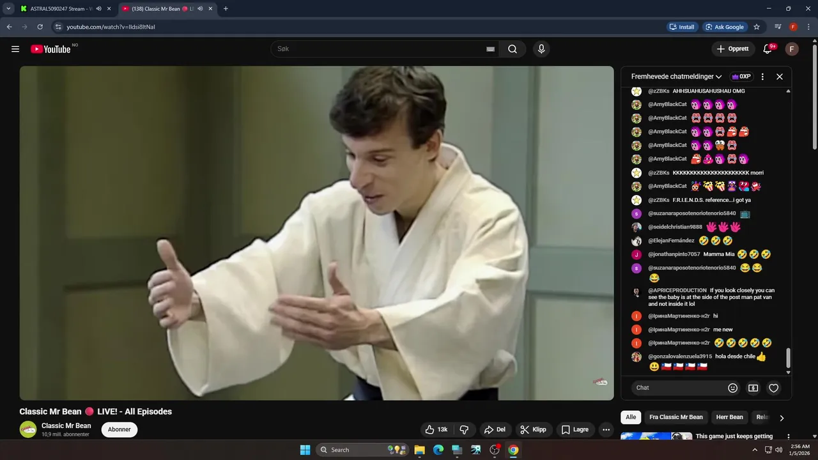This screenshot has height=460, width=818.
Task: Click the Mr Bean video player
Action: 316,233
